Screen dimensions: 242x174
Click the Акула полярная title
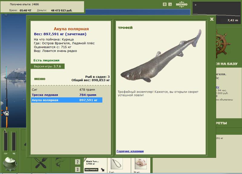tap(71, 29)
